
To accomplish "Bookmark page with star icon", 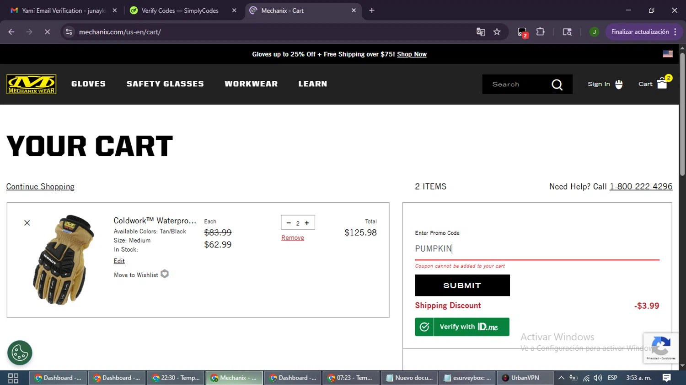I will pyautogui.click(x=497, y=32).
